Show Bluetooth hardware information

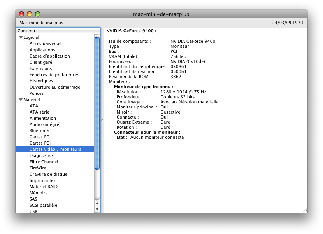(39, 131)
